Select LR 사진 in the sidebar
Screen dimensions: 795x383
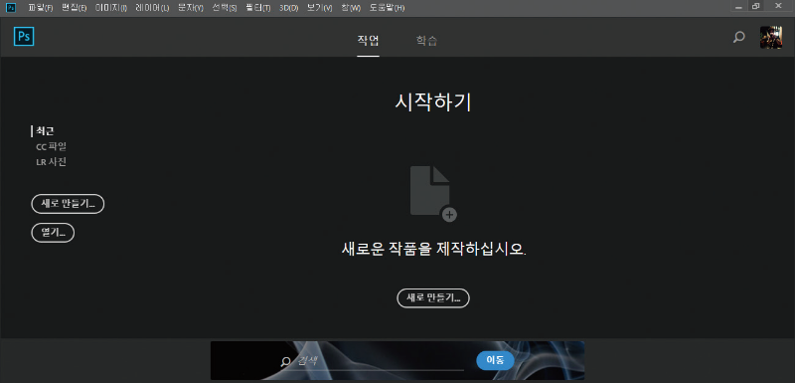(51, 162)
